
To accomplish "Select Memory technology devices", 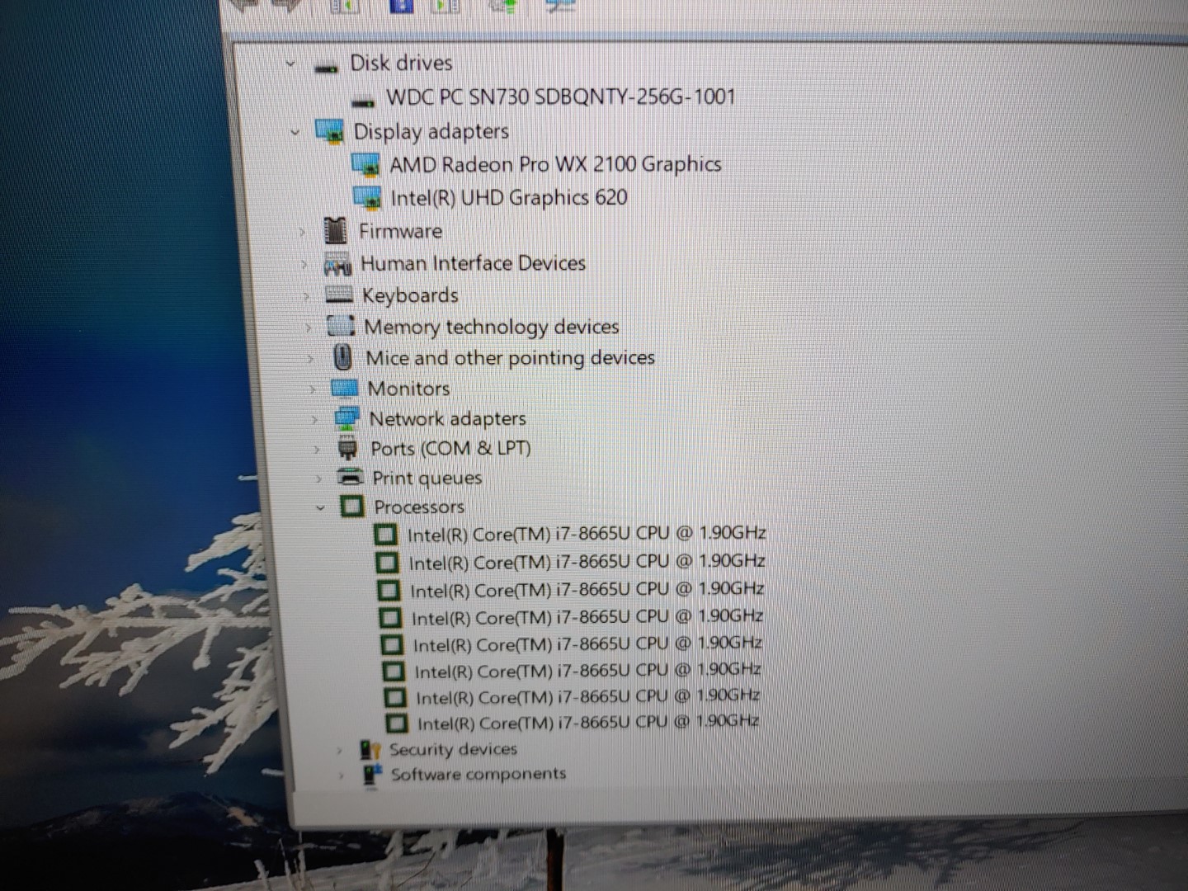I will coord(491,327).
